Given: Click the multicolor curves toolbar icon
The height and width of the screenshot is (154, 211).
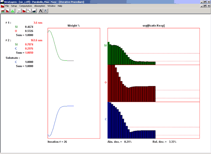Looking at the screenshot, I should tap(29, 11).
